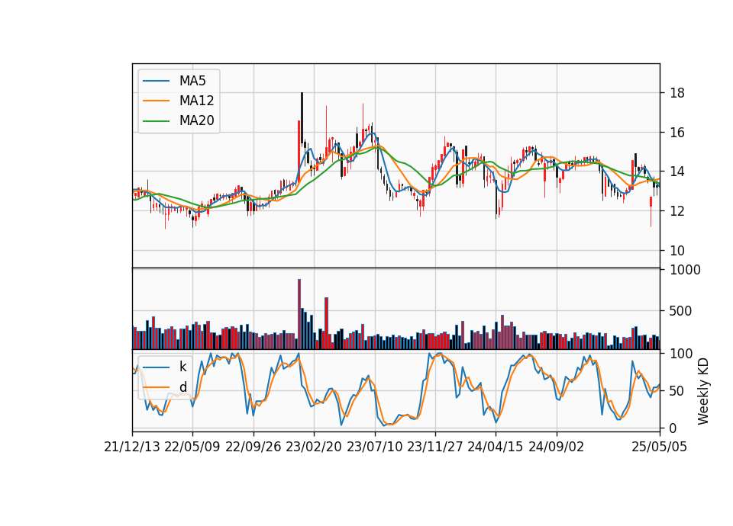This screenshot has width=733, height=526.
Task: Click the 23/07/10 date tick label
Action: click(x=374, y=447)
